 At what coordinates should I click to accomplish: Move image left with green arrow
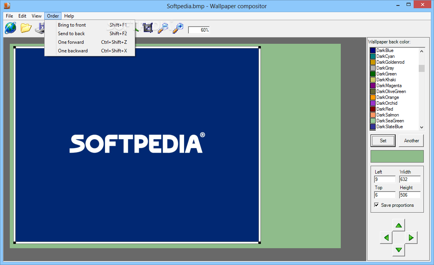[386, 237]
